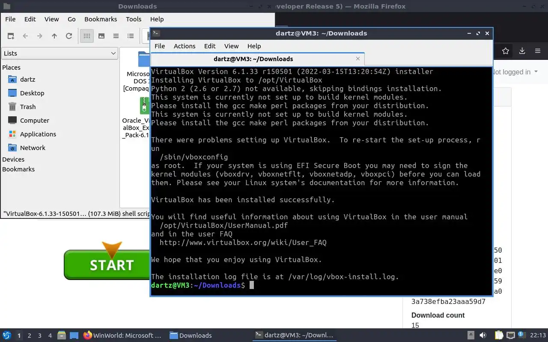This screenshot has width=548, height=342.
Task: Open the Not logged in dropdown
Action: click(515, 72)
